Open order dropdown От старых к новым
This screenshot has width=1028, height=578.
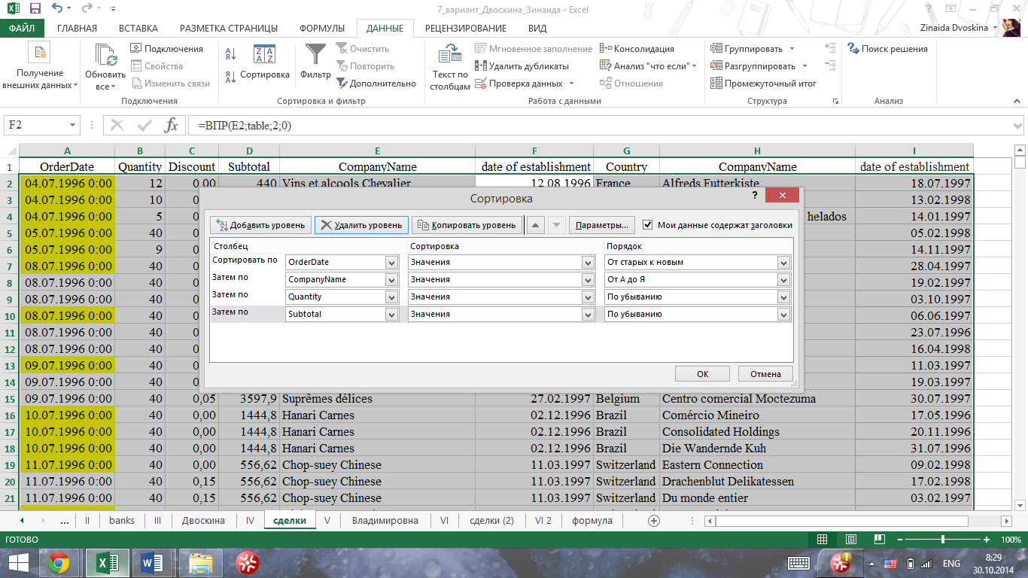[784, 263]
